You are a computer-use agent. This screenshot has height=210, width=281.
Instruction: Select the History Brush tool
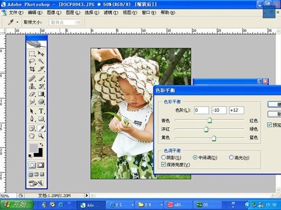[x=41, y=86]
